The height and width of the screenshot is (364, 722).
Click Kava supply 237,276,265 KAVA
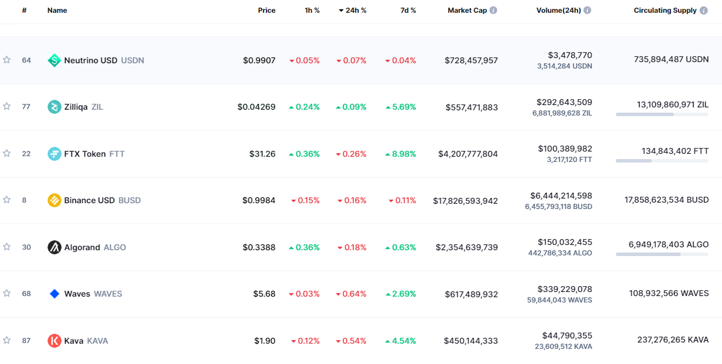coord(672,340)
